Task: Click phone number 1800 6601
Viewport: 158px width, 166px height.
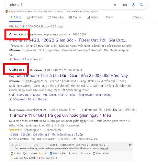Action: tap(75, 70)
